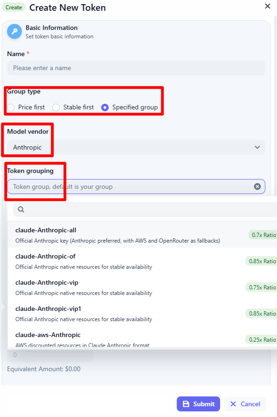
Task: Click the 0.25x Ratio tag
Action: pyautogui.click(x=261, y=339)
